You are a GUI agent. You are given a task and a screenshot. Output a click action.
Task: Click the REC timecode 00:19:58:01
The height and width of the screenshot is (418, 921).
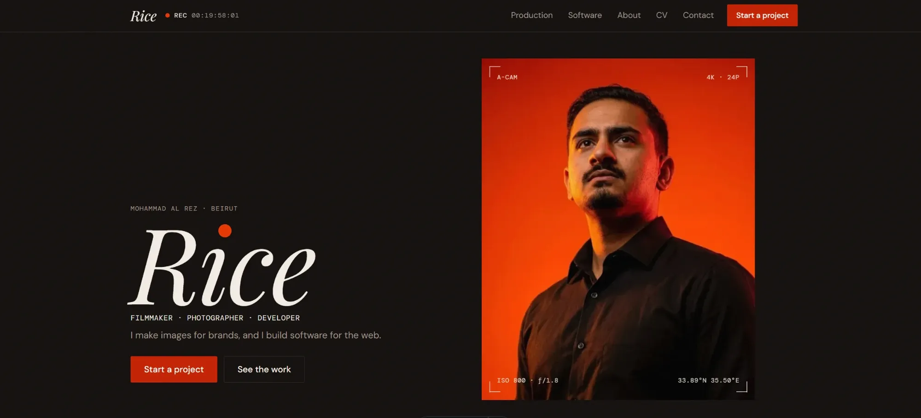[215, 15]
